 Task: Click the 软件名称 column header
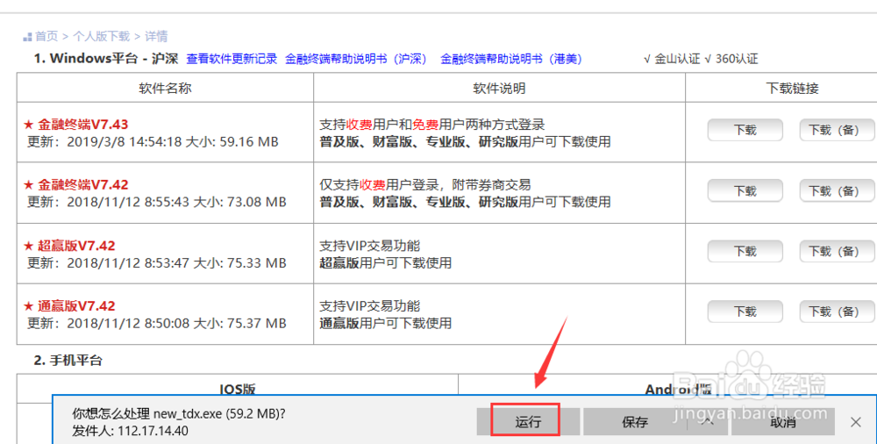tap(165, 88)
